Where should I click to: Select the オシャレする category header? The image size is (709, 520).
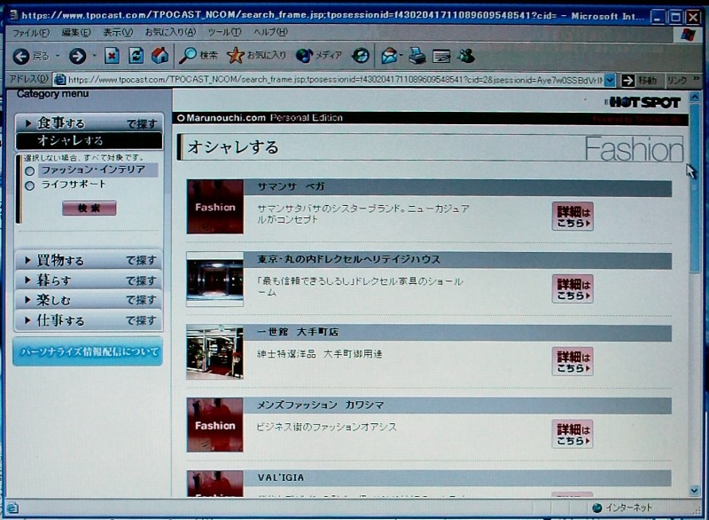90,140
